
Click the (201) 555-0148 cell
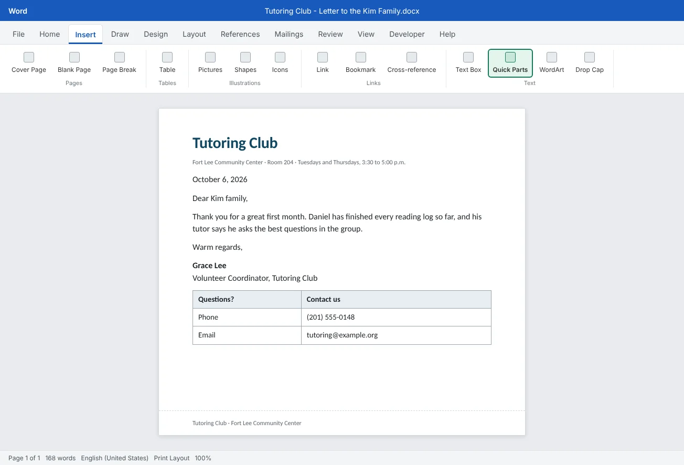coord(396,317)
